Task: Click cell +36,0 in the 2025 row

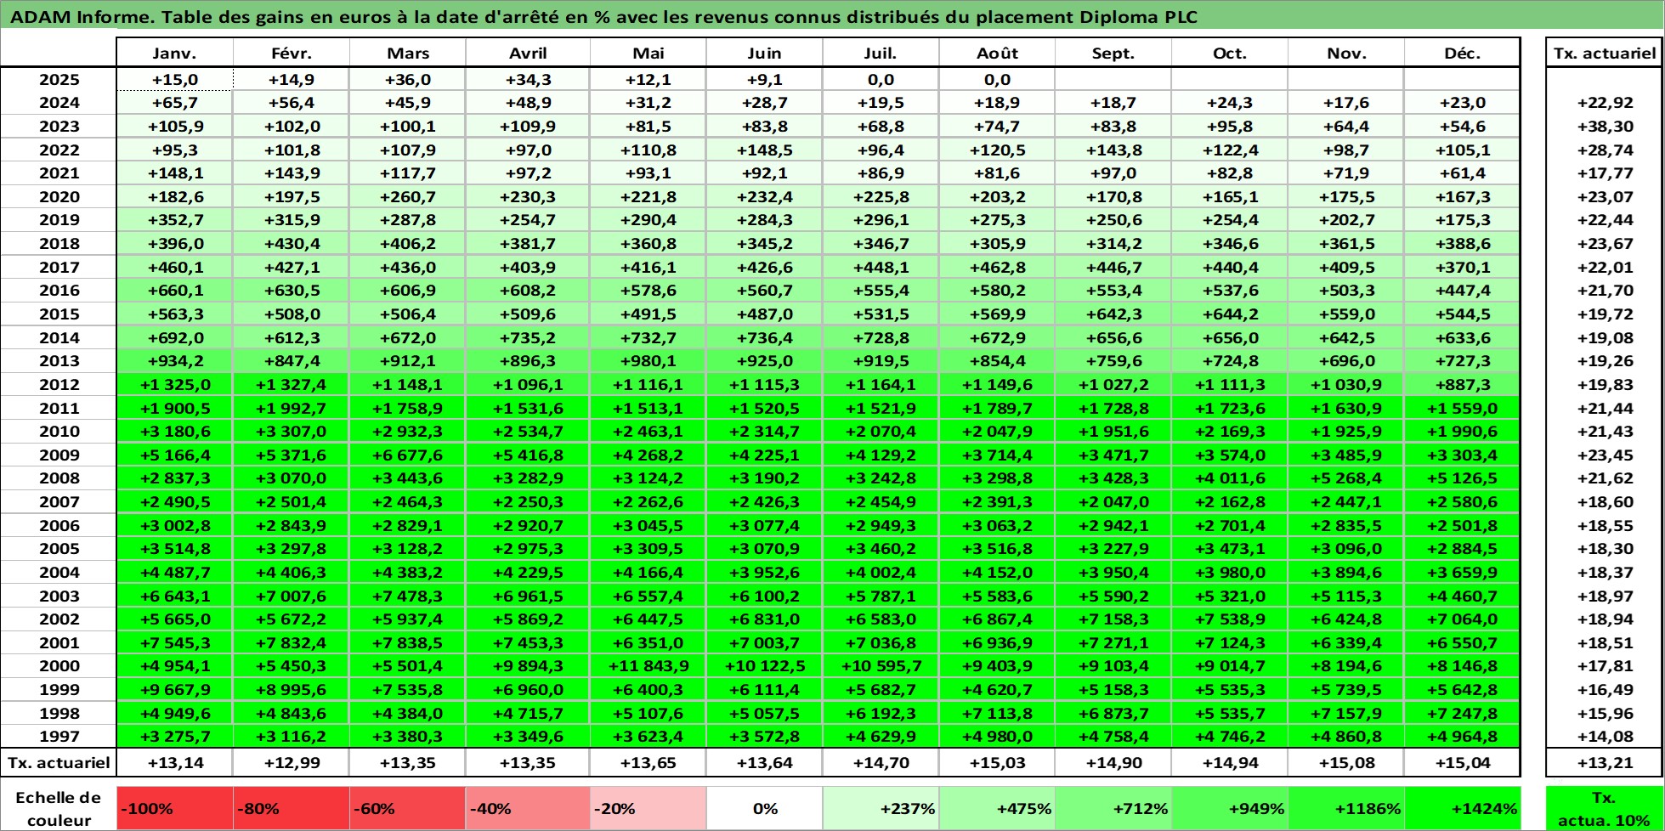Action: pos(408,80)
